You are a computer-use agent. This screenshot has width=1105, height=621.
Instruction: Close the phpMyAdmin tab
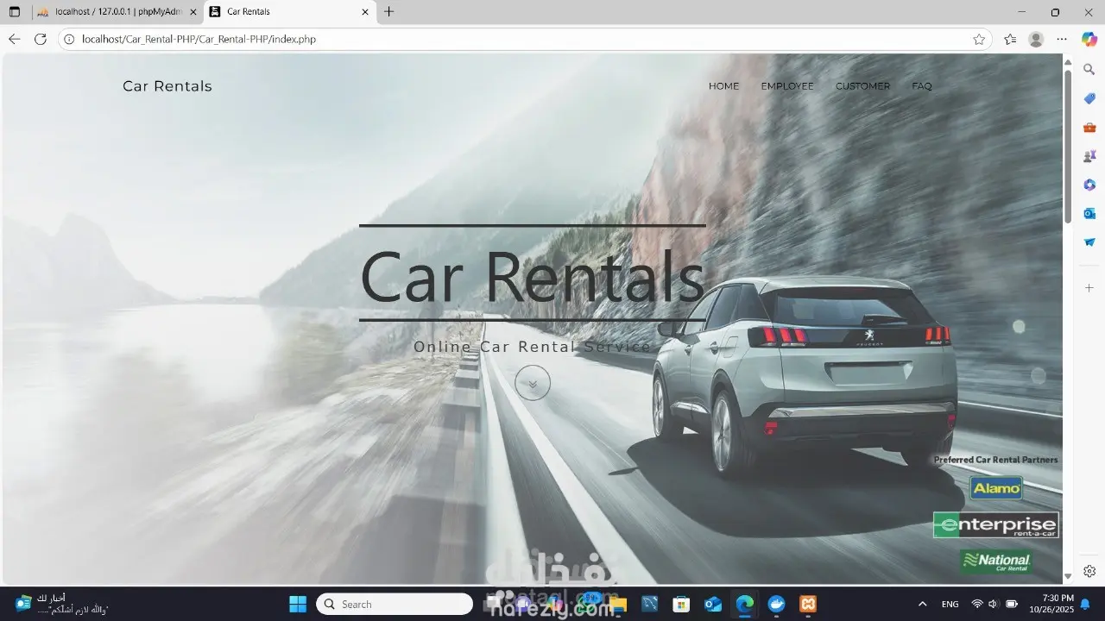point(193,12)
